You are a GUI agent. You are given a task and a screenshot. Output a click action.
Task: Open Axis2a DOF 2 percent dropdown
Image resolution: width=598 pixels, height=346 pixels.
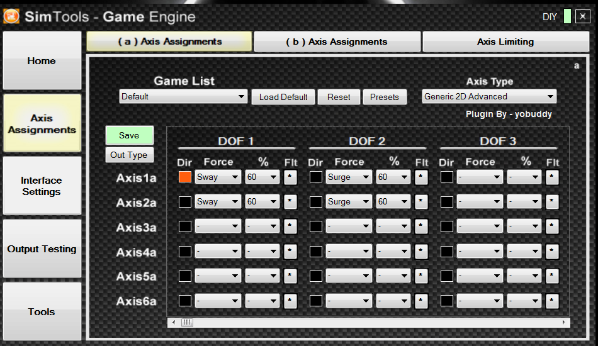(x=393, y=202)
